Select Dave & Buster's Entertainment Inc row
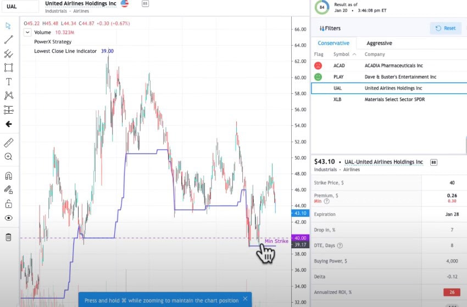Image resolution: width=467 pixels, height=307 pixels. [389, 77]
